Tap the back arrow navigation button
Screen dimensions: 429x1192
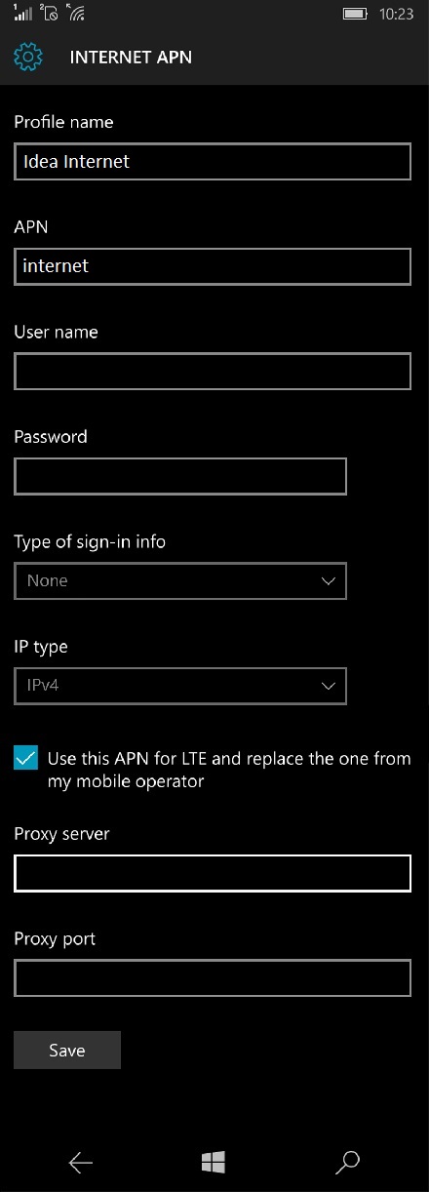pos(81,1162)
